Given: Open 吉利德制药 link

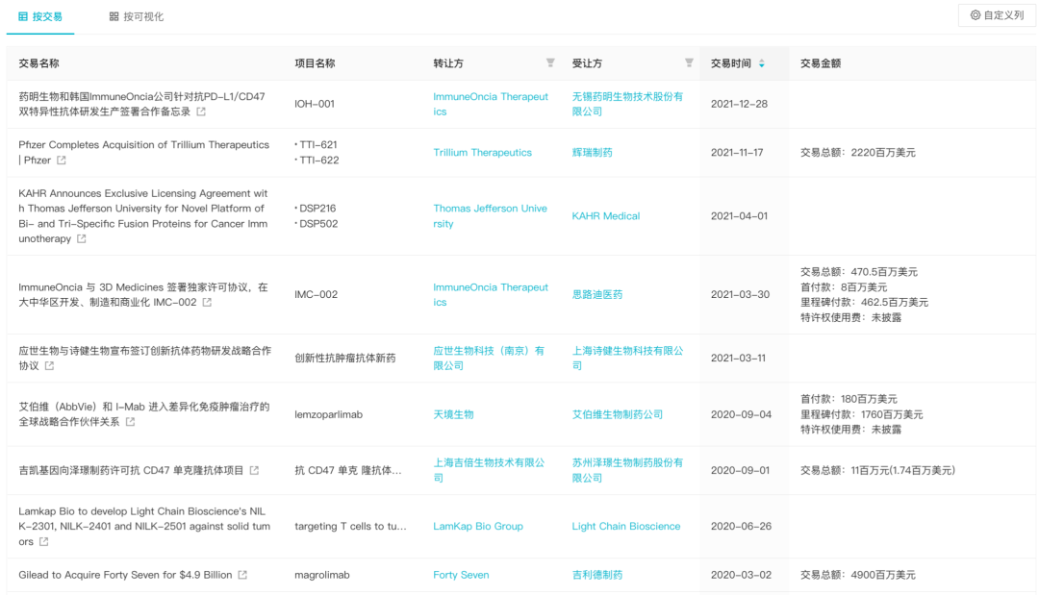Looking at the screenshot, I should pos(597,575).
